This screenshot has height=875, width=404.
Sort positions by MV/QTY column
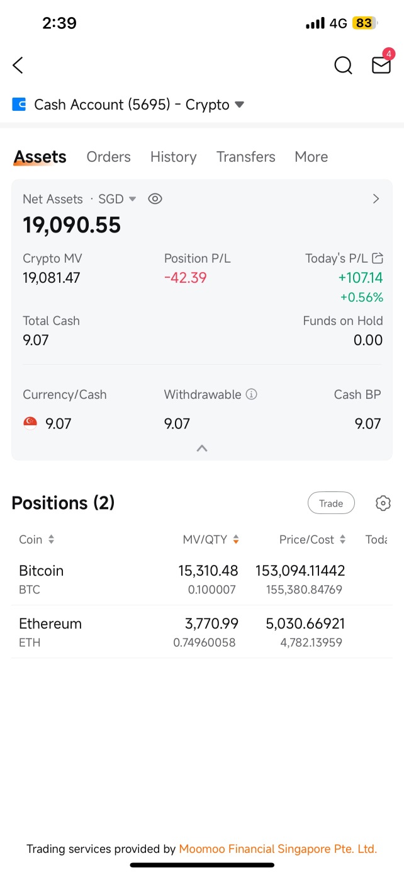point(211,539)
